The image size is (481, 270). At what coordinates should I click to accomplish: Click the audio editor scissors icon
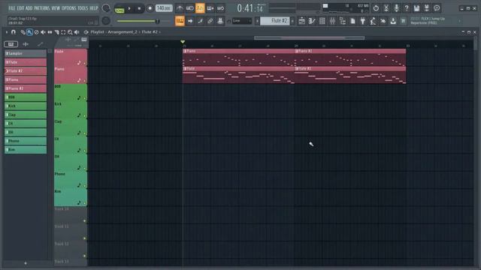click(386, 8)
